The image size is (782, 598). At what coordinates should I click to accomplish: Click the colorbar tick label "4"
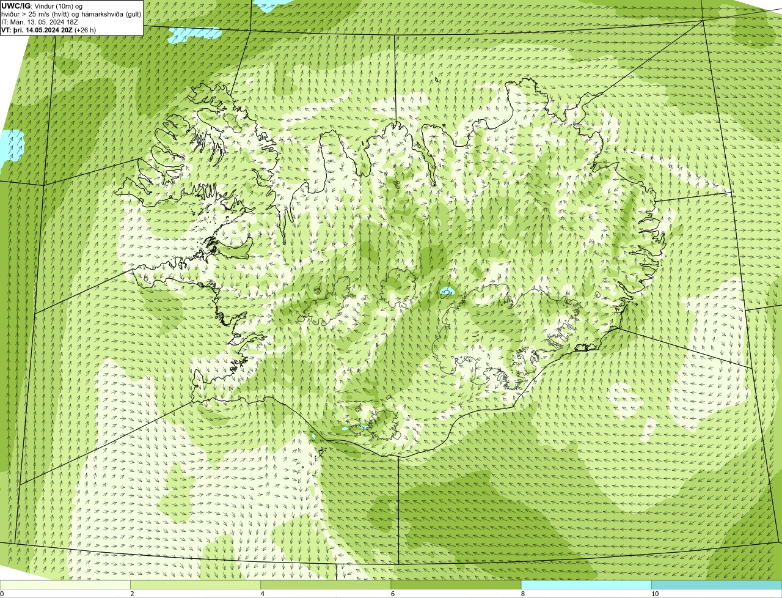262,594
